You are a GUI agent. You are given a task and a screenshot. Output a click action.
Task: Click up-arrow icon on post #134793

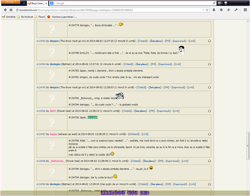point(209,41)
